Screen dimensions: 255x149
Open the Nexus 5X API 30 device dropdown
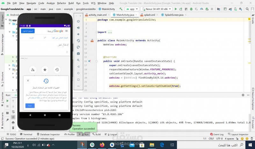157,9
